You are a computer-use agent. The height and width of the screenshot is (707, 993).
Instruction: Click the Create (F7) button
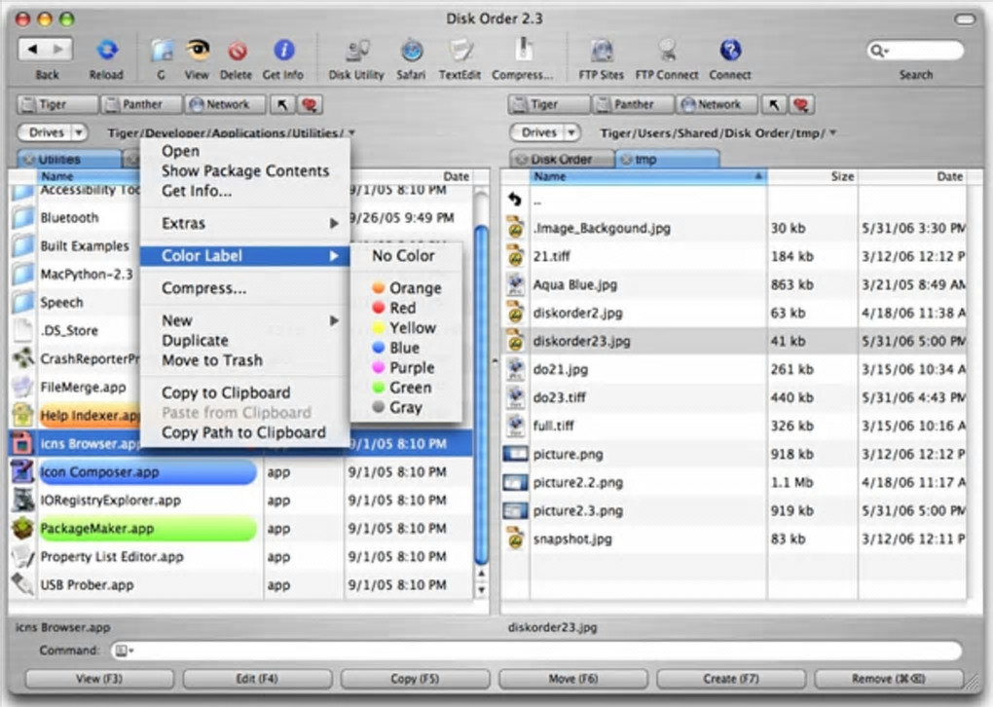coord(731,679)
